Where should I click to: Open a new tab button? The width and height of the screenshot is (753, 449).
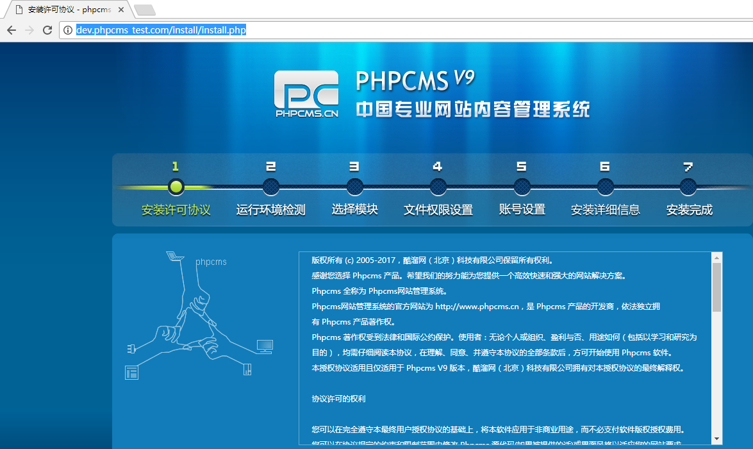click(144, 10)
